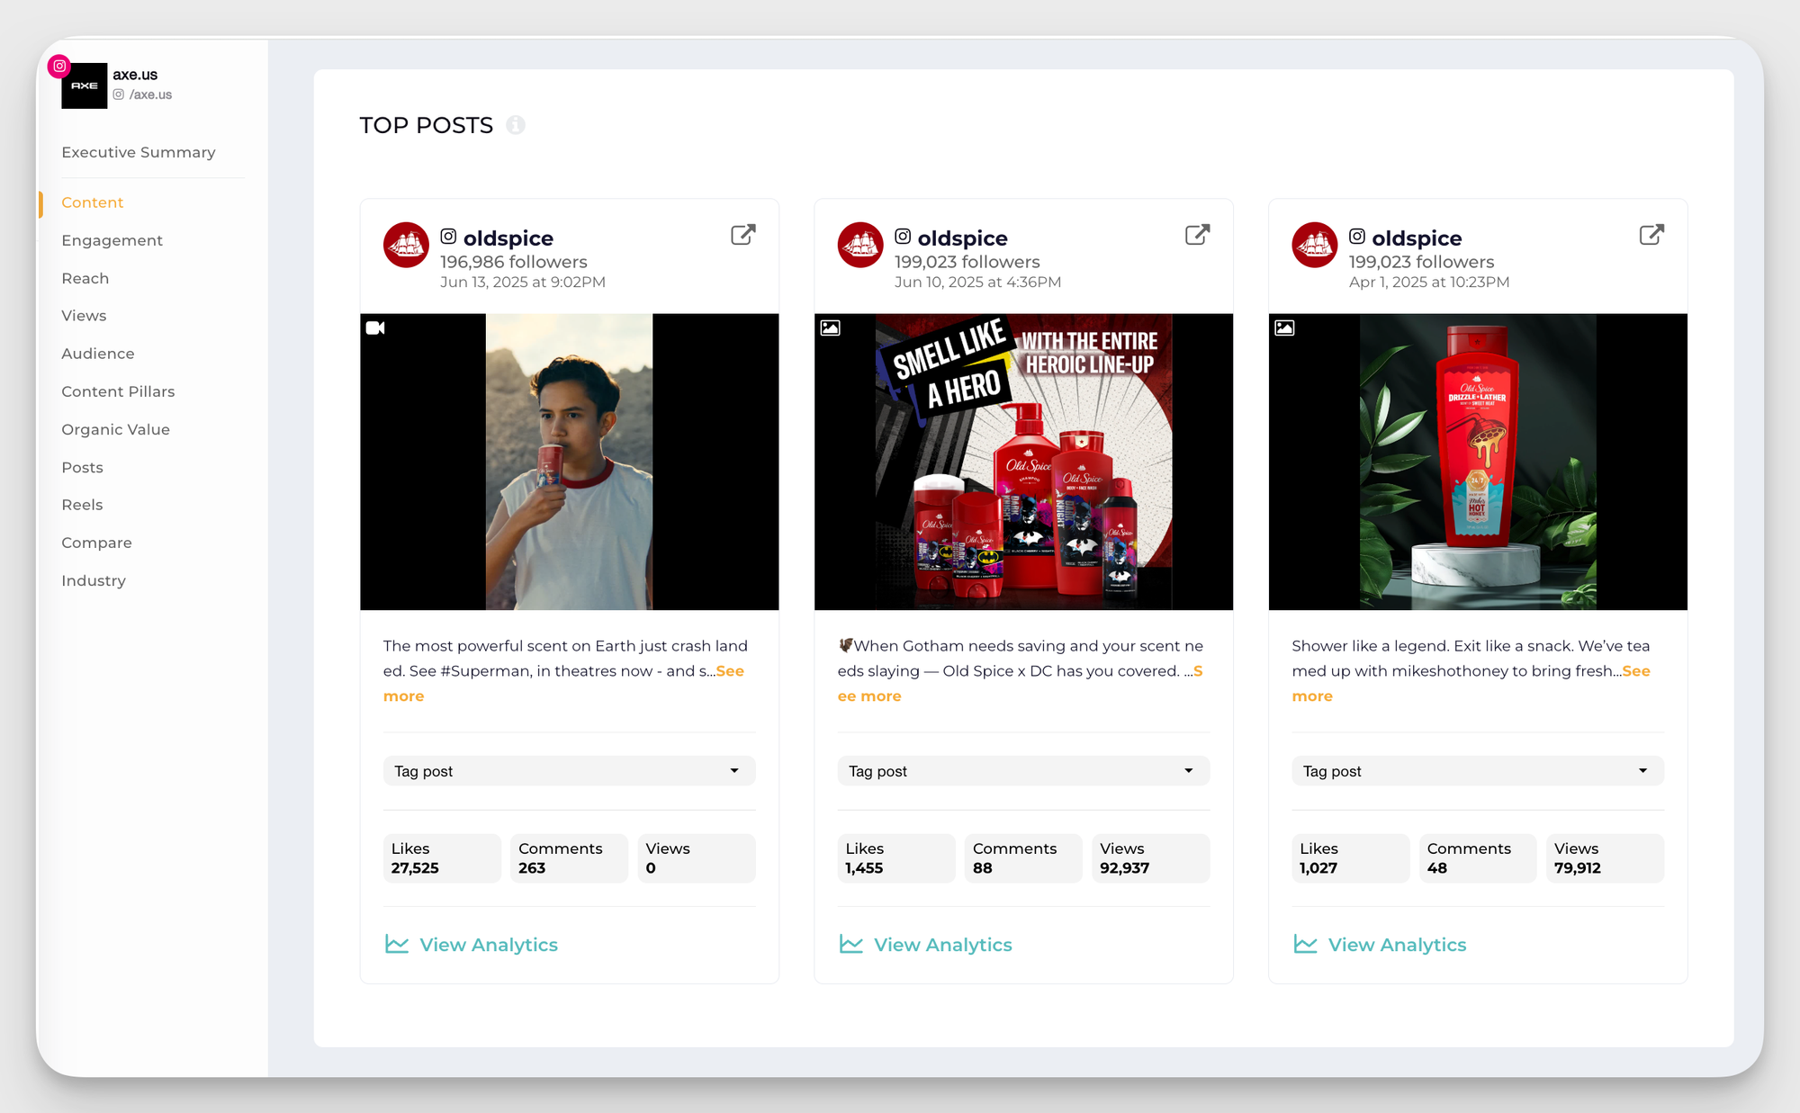This screenshot has height=1113, width=1800.
Task: Open the external link icon on the Gotham post
Action: pyautogui.click(x=1196, y=235)
